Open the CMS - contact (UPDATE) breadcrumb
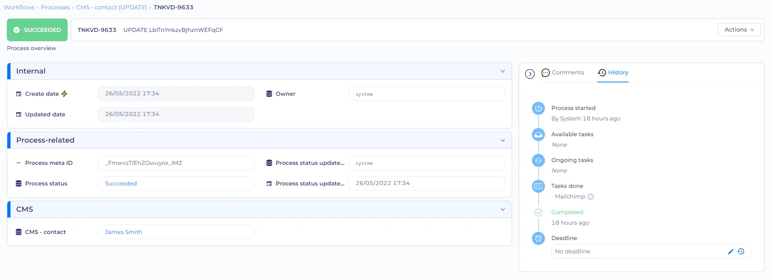The width and height of the screenshot is (772, 280). click(112, 7)
